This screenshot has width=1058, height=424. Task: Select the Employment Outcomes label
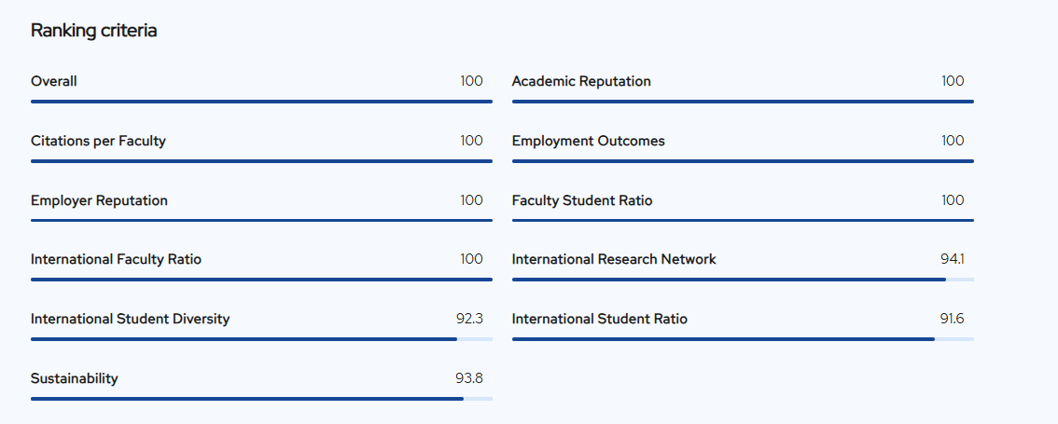[x=589, y=141]
